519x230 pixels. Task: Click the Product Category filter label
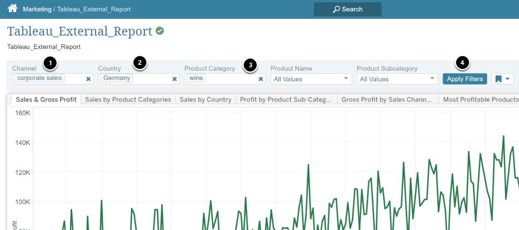210,69
